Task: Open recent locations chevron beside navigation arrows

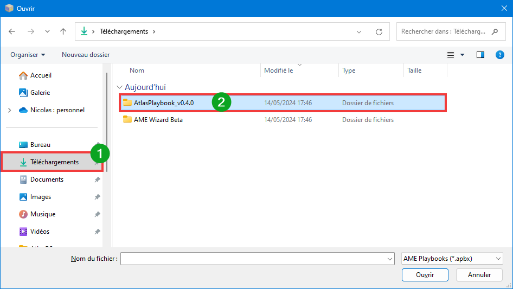Action: [47, 31]
